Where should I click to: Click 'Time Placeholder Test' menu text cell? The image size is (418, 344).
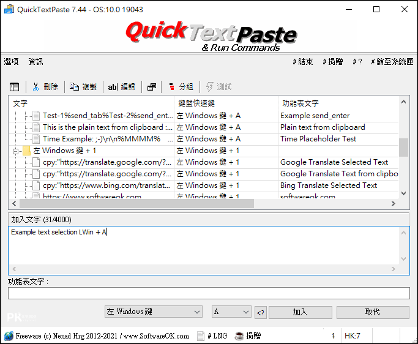coord(318,139)
